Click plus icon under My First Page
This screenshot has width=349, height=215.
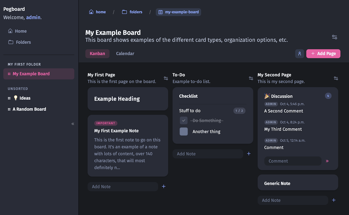164,186
